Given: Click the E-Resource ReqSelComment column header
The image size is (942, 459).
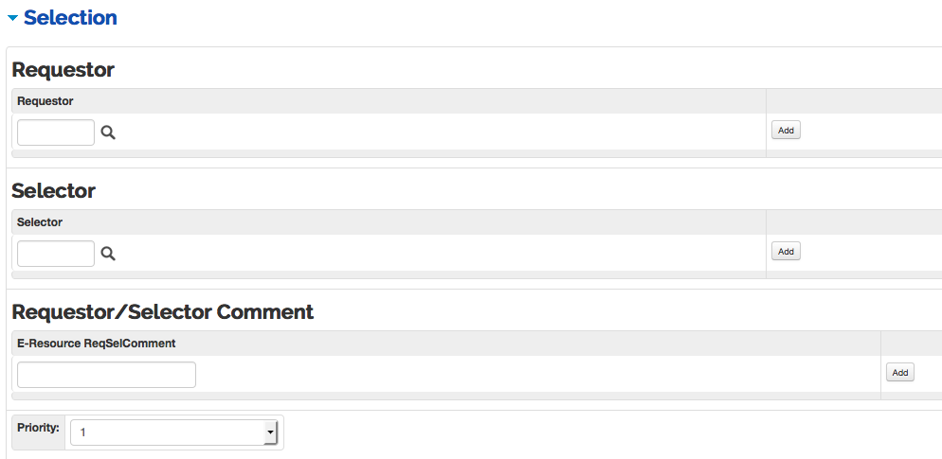Looking at the screenshot, I should tap(97, 344).
